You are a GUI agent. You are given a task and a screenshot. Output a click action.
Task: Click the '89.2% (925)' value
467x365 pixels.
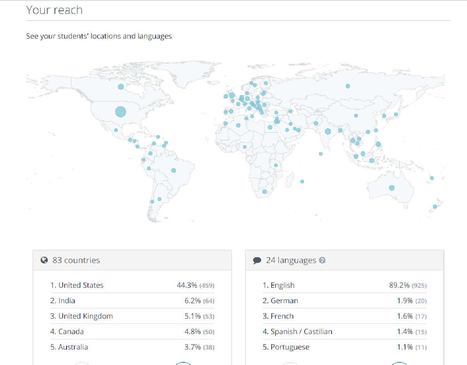[x=408, y=285]
